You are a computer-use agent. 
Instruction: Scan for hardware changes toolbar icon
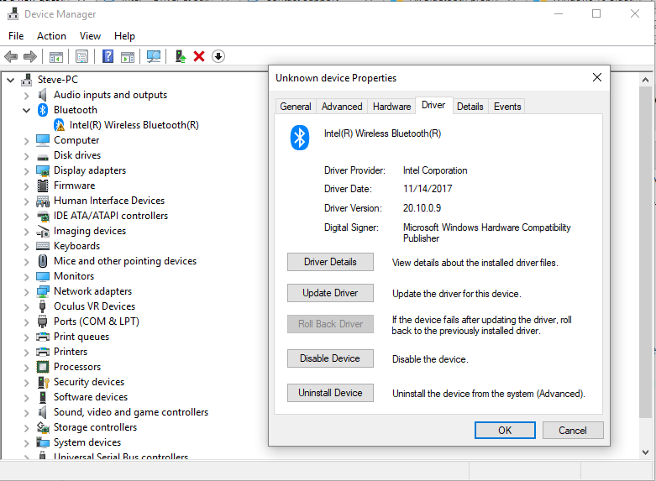pos(154,56)
